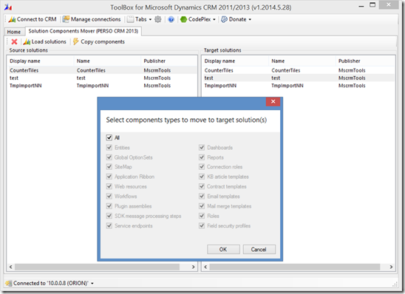This screenshot has height=294, width=405.
Task: Click the ToolBox app icon in title bar
Action: click(8, 7)
